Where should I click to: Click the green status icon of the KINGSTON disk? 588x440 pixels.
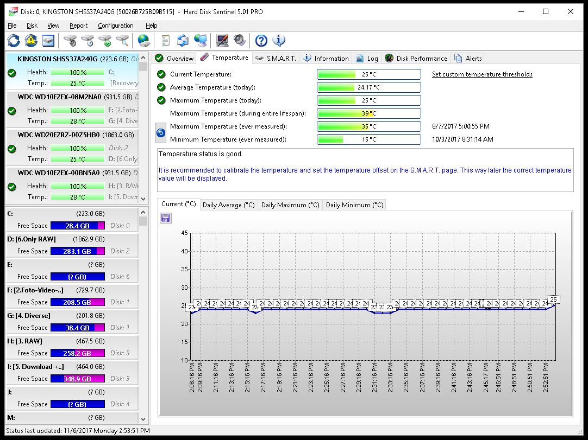12,73
